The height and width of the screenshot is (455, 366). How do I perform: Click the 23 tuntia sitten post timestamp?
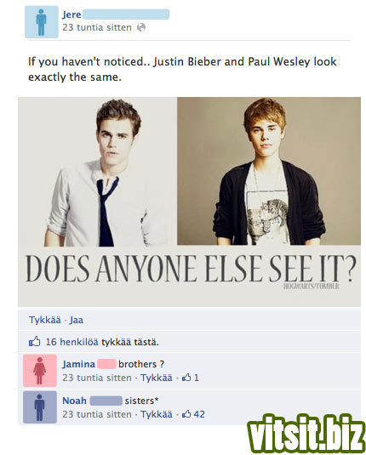[x=97, y=27]
